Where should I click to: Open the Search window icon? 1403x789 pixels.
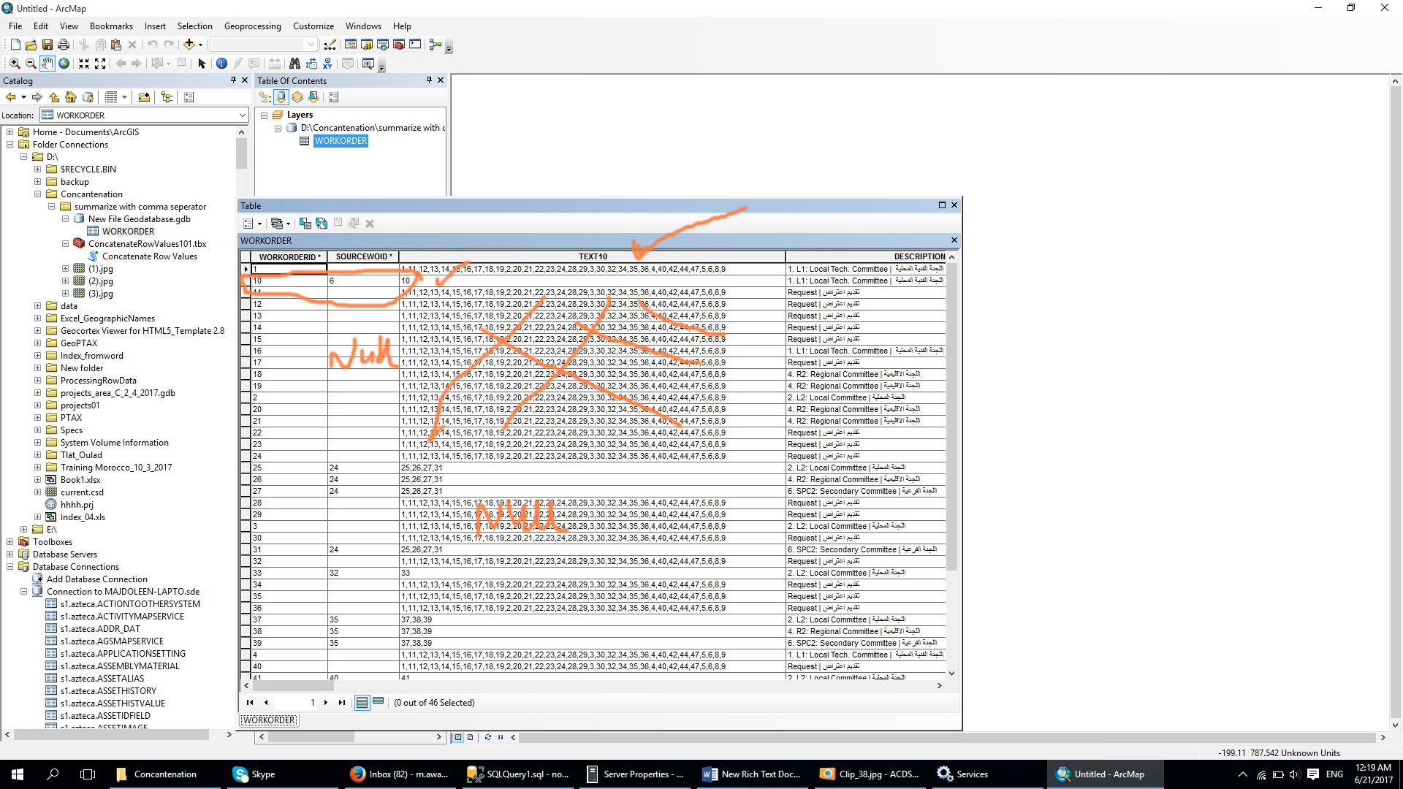click(383, 45)
